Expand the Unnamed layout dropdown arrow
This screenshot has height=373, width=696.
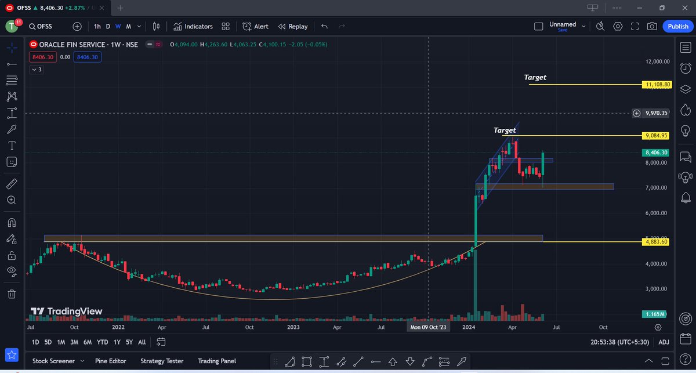(x=583, y=26)
